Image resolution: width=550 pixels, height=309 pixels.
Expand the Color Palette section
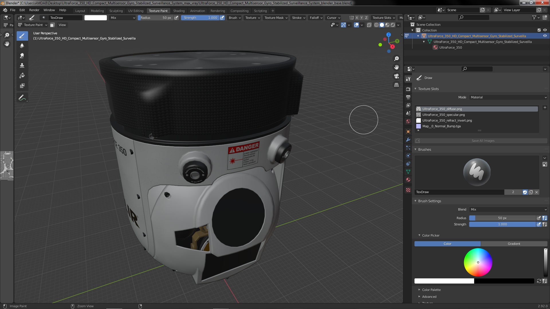point(431,290)
